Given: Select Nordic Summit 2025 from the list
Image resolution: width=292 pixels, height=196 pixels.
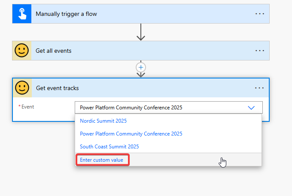Looking at the screenshot, I should pyautogui.click(x=103, y=121).
